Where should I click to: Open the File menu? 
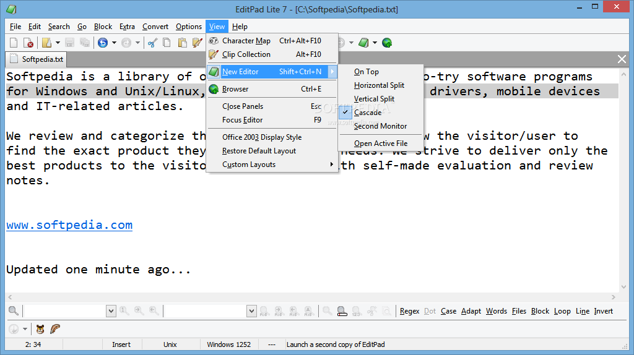pyautogui.click(x=15, y=27)
